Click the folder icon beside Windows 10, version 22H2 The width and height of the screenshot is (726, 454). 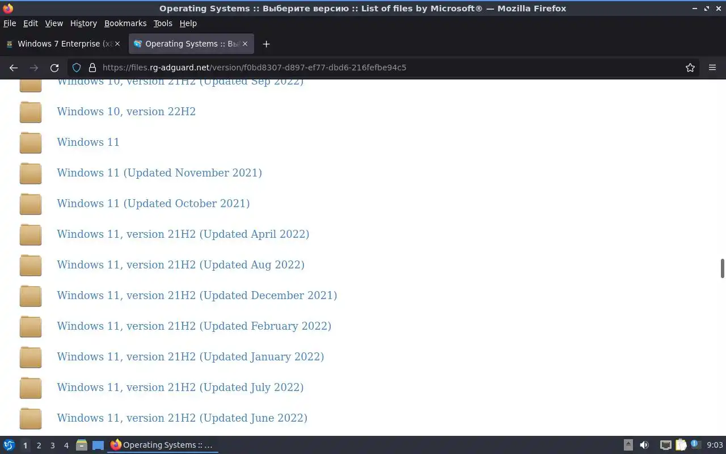pos(31,112)
